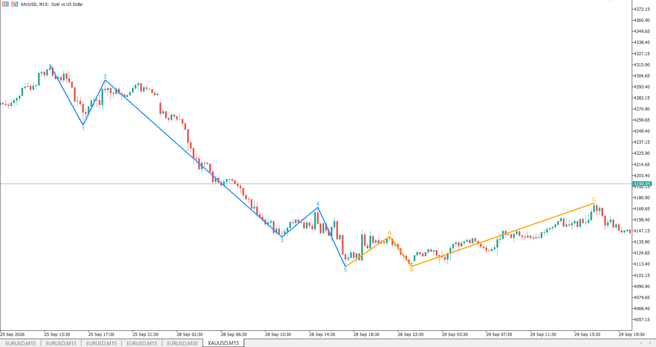Viewport: 656px width, 347px height.
Task: Click the '25 Sep 13:30' time label
Action: coord(57,335)
